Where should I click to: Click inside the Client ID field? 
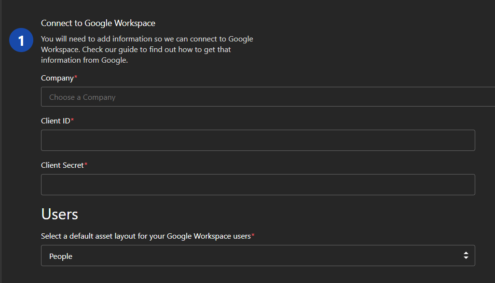click(258, 140)
